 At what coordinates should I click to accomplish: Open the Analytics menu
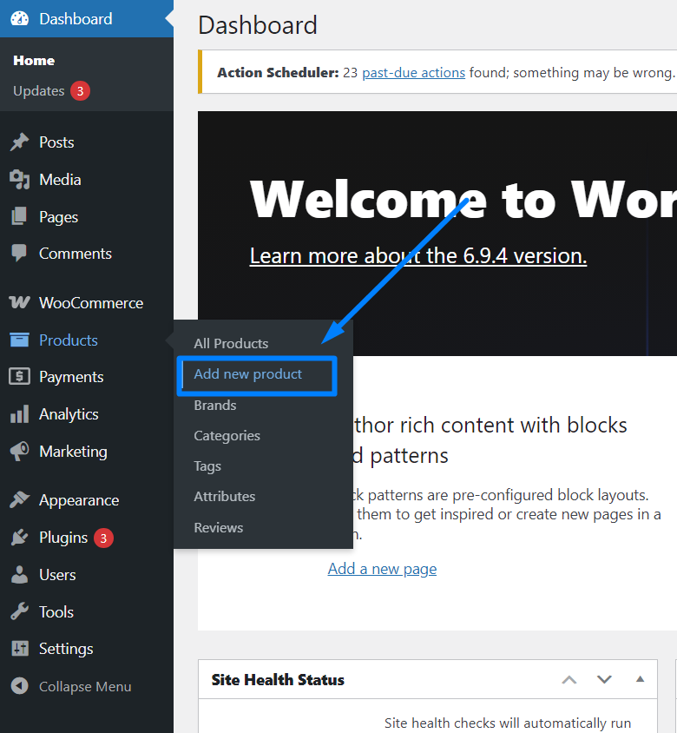click(69, 414)
